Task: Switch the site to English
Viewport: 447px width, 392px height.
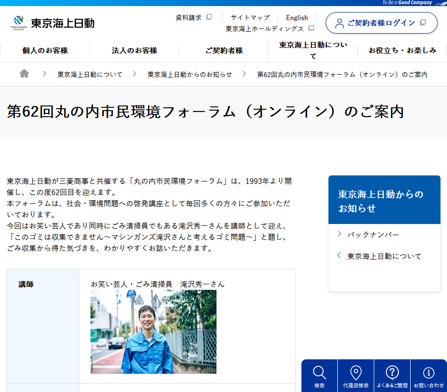Action: point(297,17)
